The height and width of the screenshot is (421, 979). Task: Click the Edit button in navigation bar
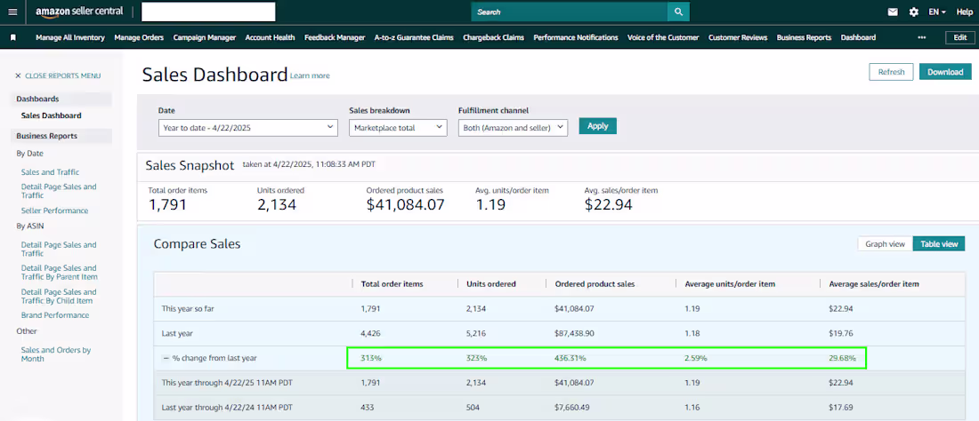click(959, 37)
